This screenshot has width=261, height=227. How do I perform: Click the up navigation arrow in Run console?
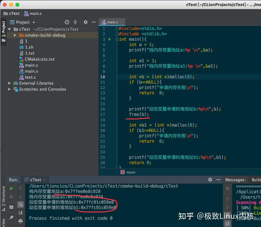[21, 188]
